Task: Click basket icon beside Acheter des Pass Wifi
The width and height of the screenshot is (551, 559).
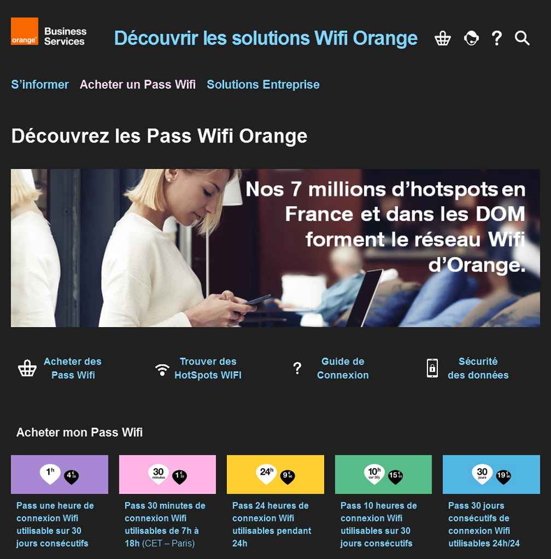Action: coord(27,368)
